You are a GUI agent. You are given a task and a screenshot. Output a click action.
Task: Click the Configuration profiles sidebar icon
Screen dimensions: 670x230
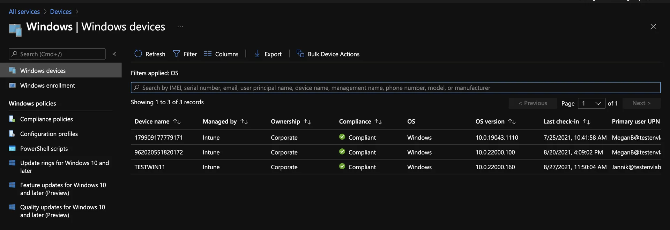(x=12, y=134)
